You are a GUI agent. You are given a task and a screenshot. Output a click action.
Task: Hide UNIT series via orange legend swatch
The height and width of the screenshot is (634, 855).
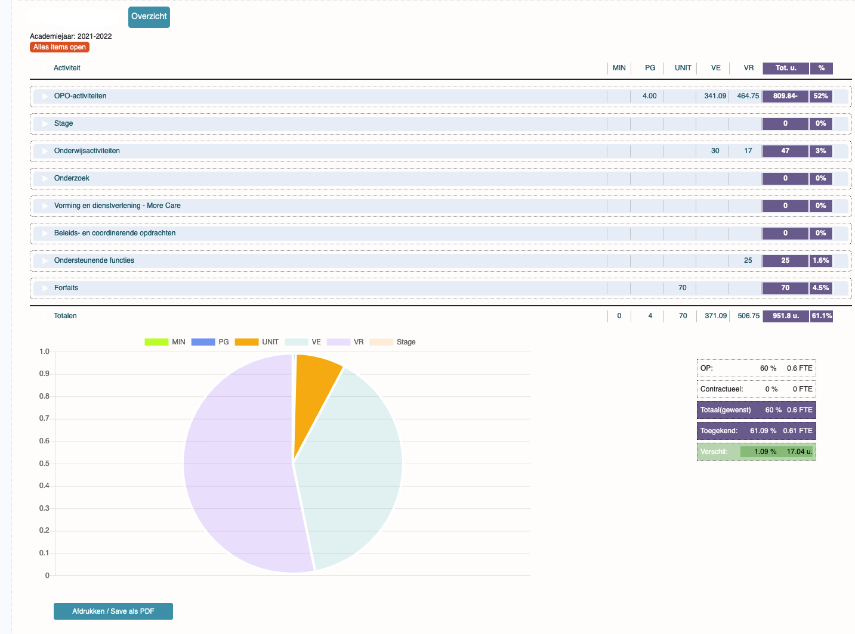246,342
